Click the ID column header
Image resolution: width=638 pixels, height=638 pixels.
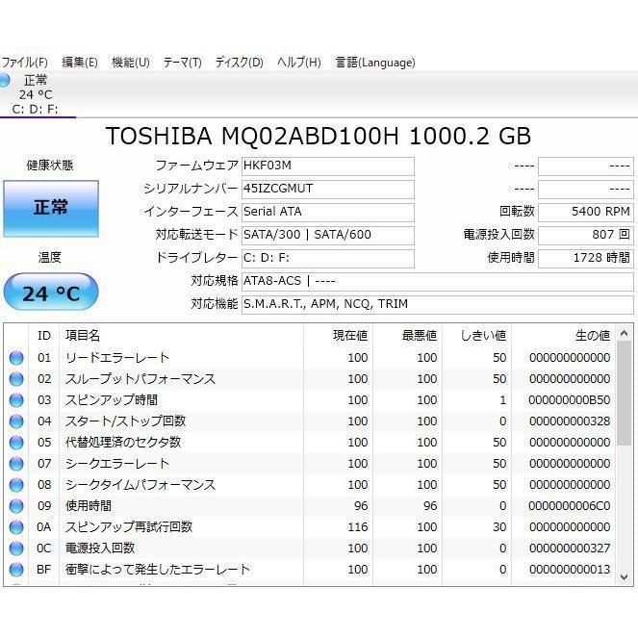[44, 336]
